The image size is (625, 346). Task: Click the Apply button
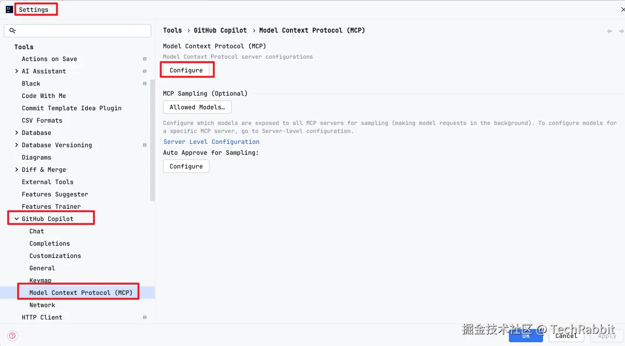click(607, 336)
